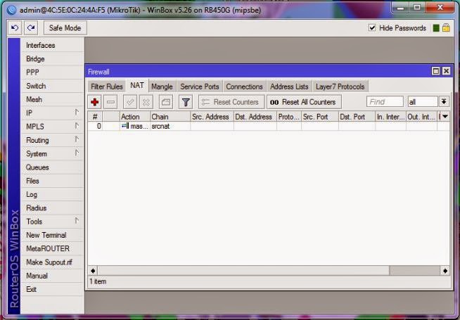460x320 pixels.
Task: Open Files in sidebar menu
Action: point(53,181)
